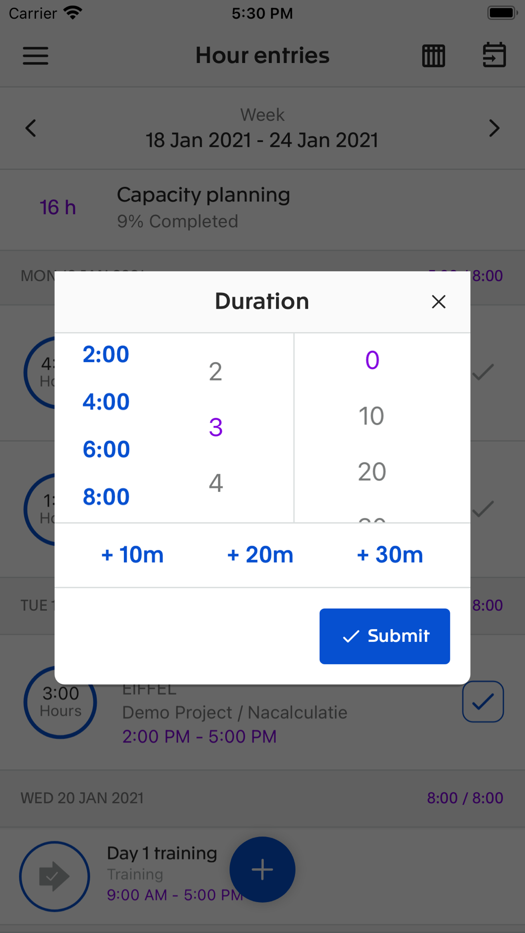Screen dimensions: 525x933
Task: Pick 20 in the minutes picker
Action: click(x=372, y=472)
